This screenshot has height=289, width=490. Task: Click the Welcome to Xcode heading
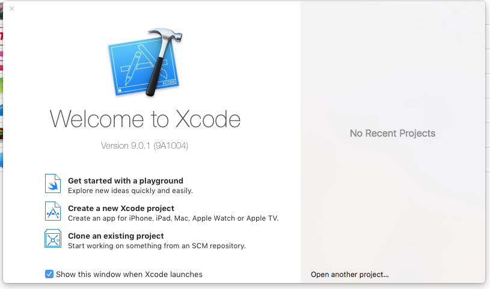(145, 119)
